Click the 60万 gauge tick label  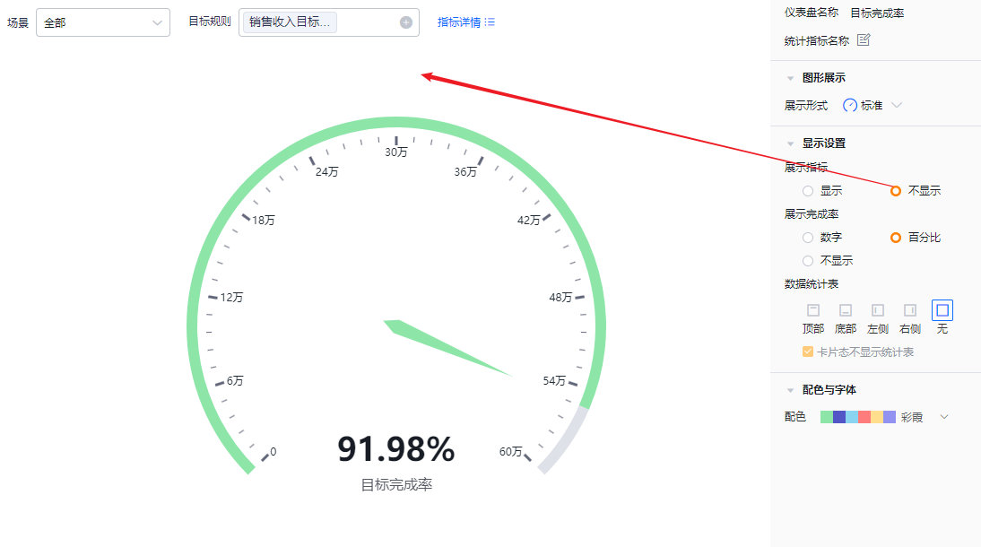click(x=510, y=451)
